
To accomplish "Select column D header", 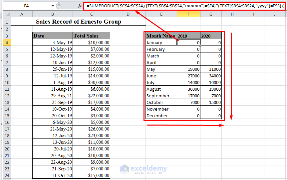I will 128,14.
